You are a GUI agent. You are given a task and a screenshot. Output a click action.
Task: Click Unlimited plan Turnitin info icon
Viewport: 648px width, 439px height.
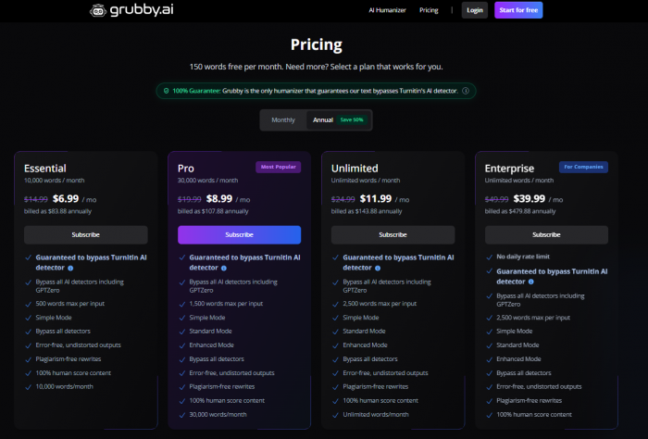(377, 267)
